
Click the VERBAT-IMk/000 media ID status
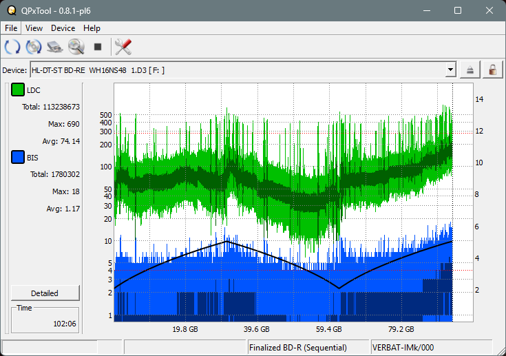[403, 348]
